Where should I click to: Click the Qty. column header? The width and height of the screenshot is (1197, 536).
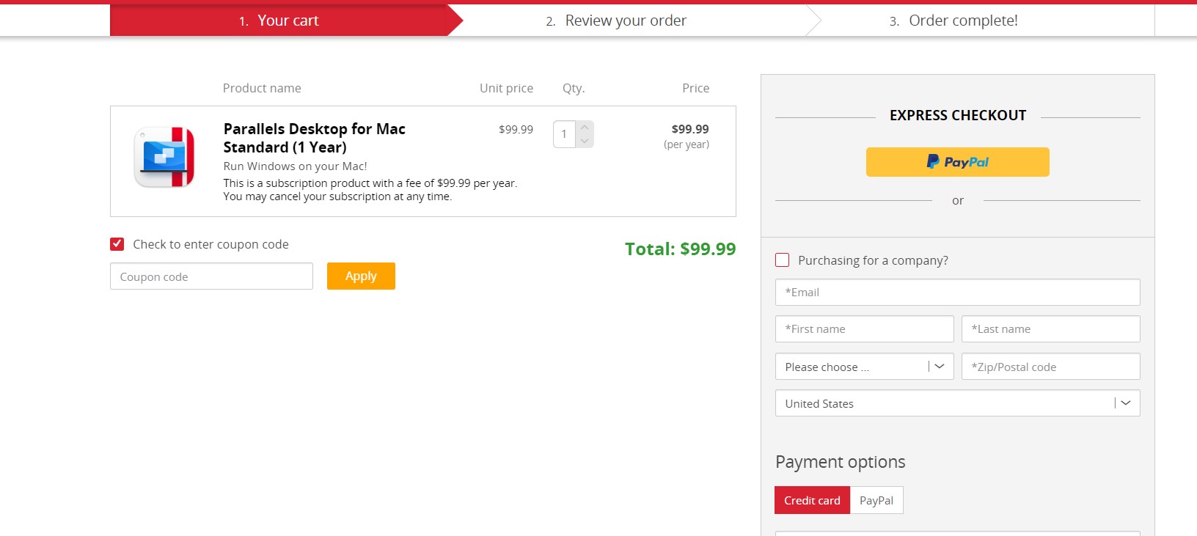574,88
